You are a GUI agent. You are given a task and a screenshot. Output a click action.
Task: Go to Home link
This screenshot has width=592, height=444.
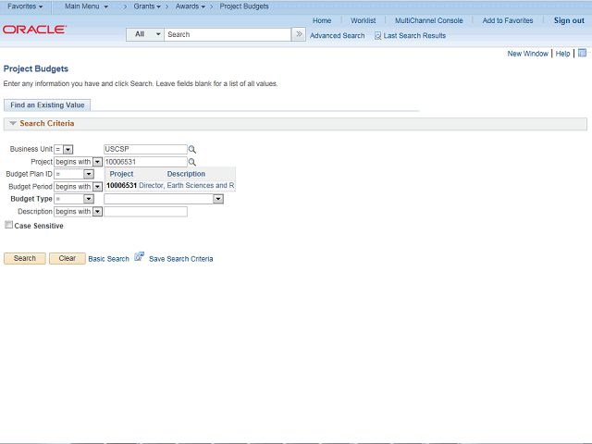pyautogui.click(x=322, y=20)
